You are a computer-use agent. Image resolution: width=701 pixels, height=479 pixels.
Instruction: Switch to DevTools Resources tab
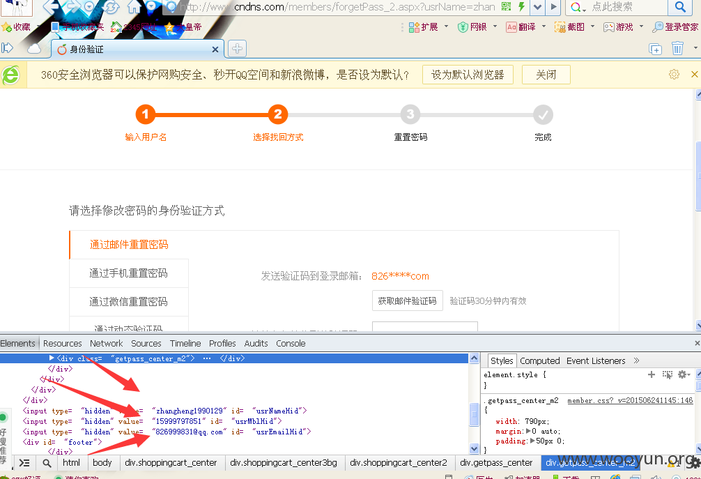[x=63, y=344]
